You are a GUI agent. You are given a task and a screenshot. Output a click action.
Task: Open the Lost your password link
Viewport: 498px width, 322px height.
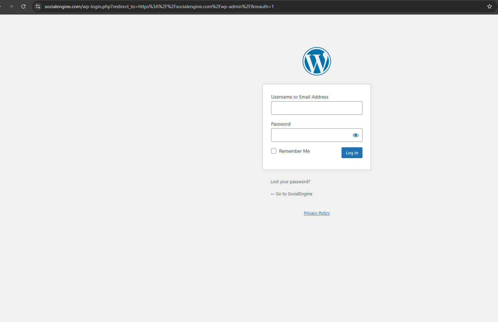(290, 182)
